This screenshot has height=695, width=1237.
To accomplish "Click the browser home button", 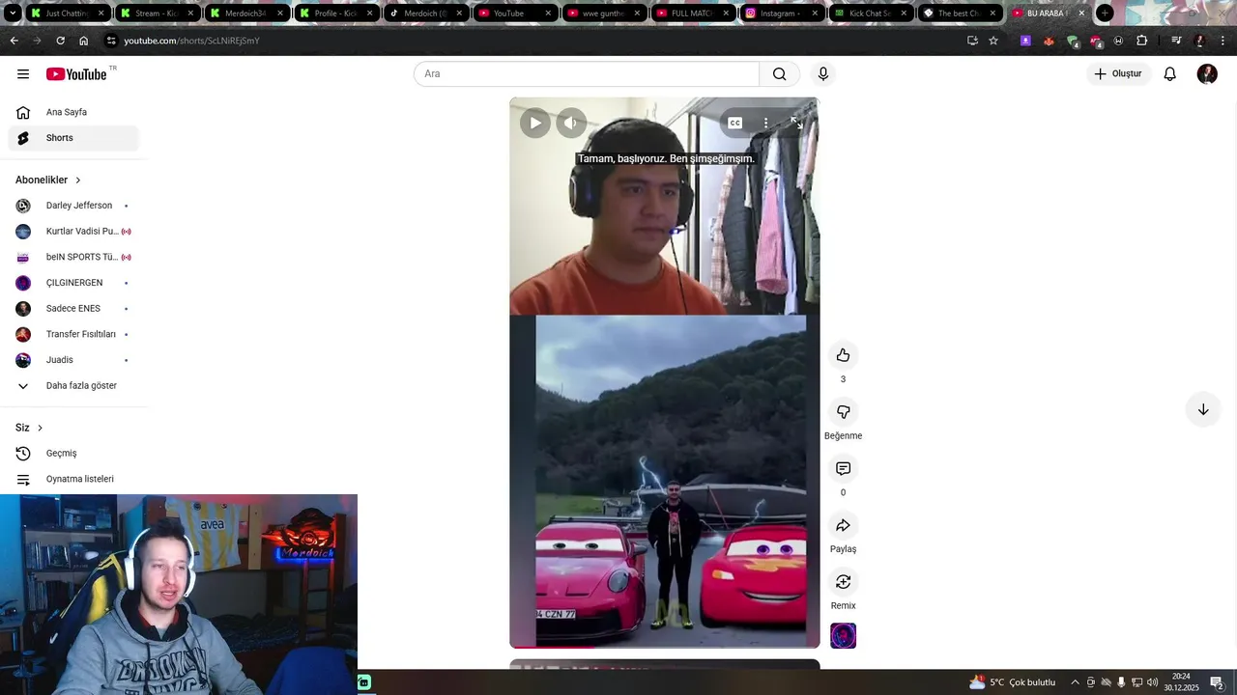I will pos(84,41).
